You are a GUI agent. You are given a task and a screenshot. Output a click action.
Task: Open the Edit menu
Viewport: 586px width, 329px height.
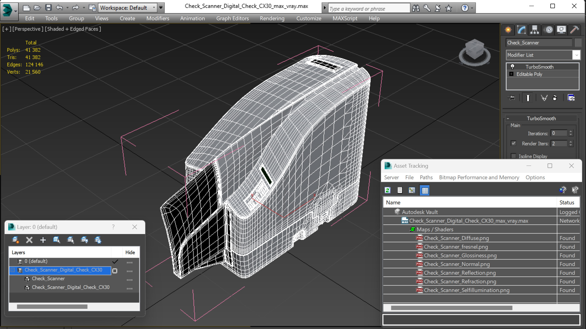[30, 18]
